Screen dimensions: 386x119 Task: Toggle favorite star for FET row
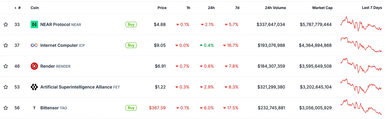[x=6, y=87]
